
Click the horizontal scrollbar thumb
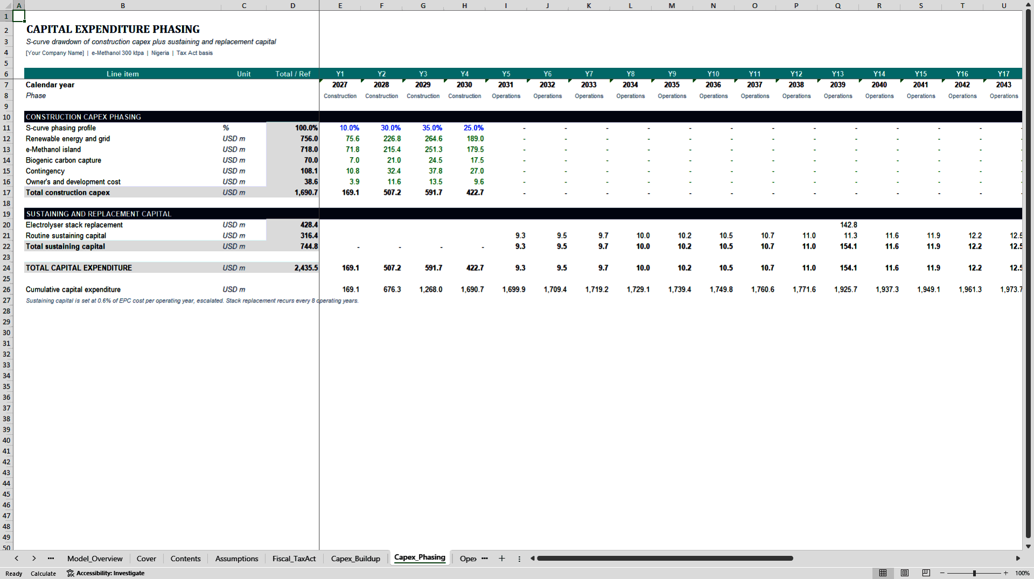665,559
